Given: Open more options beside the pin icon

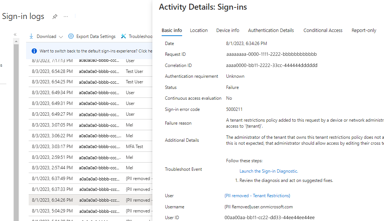Looking at the screenshot, I should click(x=66, y=16).
